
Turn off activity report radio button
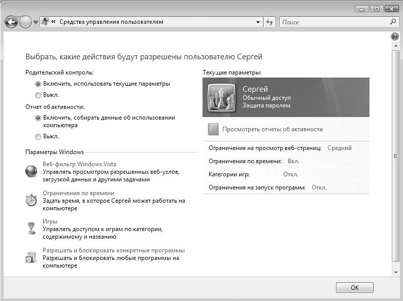tap(38, 136)
